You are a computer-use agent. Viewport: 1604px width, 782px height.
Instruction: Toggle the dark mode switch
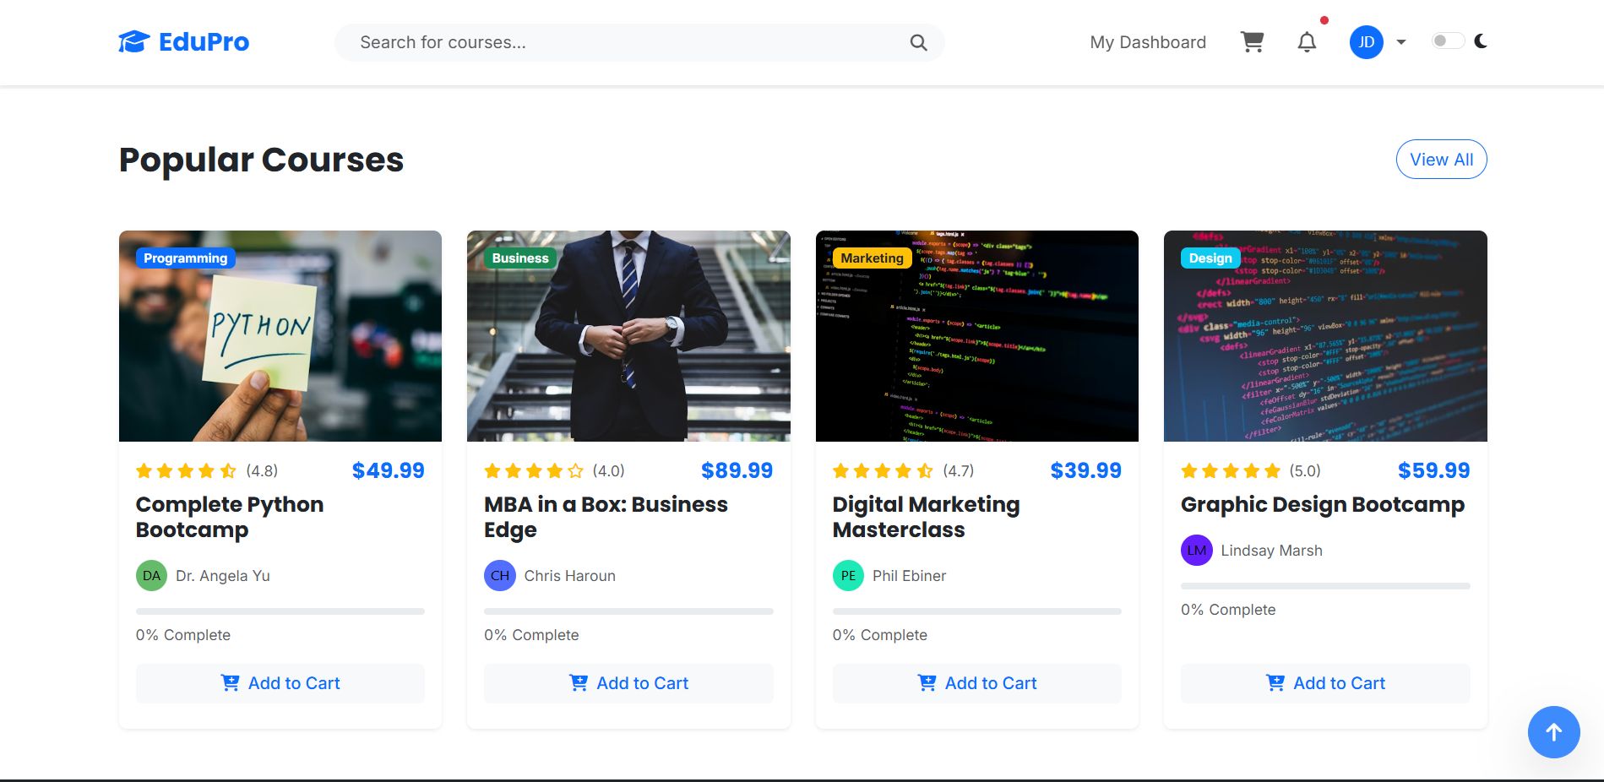coord(1447,41)
